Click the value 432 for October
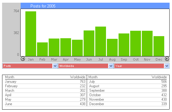The height and width of the screenshot is (112, 172). [x=164, y=95]
